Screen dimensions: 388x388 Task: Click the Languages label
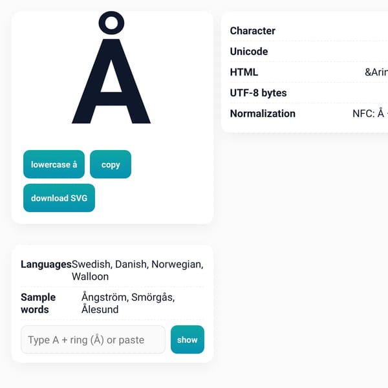pyautogui.click(x=46, y=264)
